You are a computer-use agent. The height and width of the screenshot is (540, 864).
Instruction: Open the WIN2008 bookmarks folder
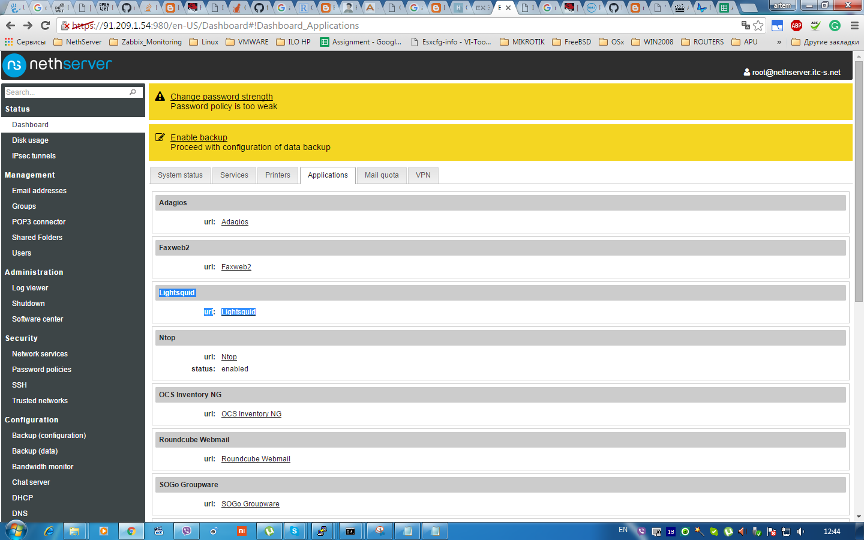[x=652, y=42]
